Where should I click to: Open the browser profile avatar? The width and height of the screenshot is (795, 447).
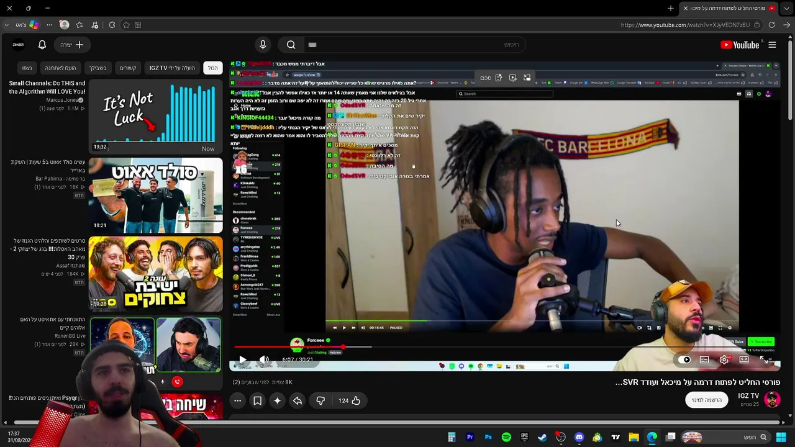pos(64,25)
